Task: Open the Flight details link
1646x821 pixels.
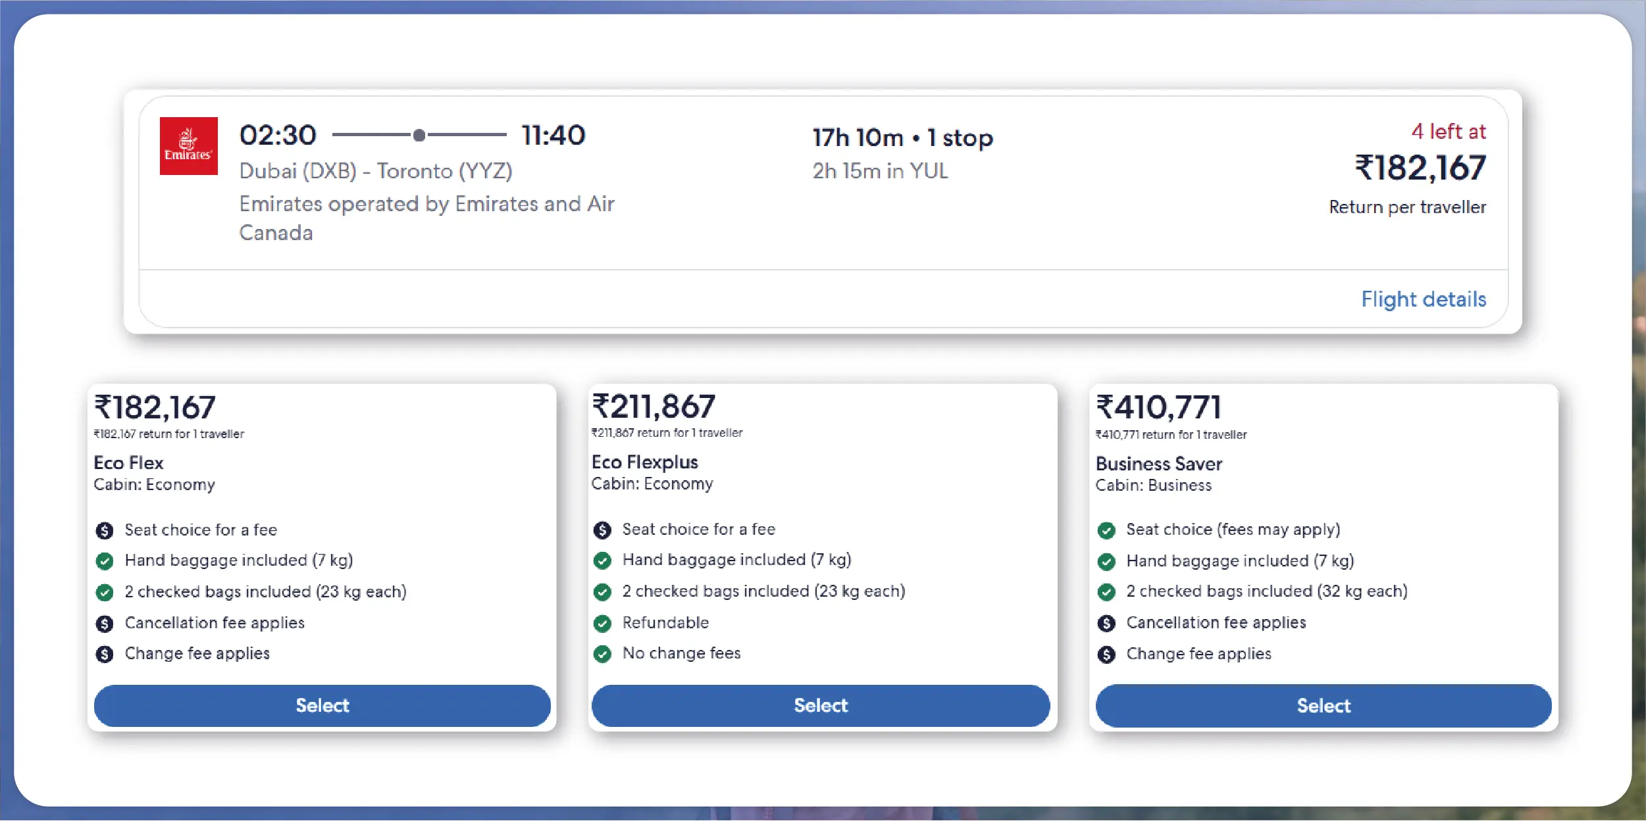Action: 1423,299
